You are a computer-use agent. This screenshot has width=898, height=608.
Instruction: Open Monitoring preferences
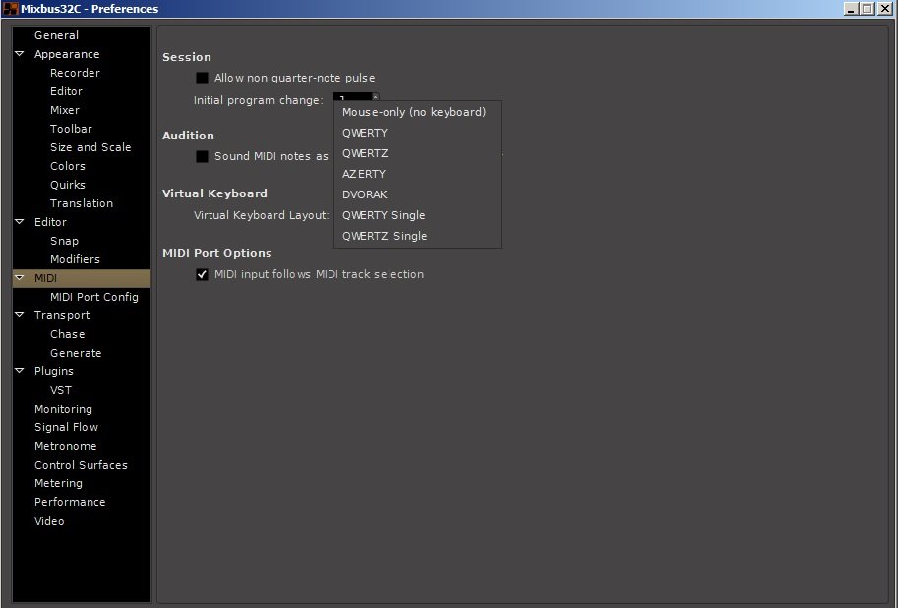[63, 409]
